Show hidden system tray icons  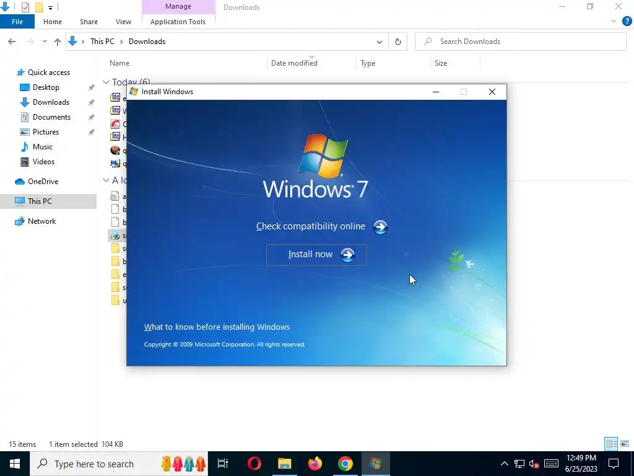pyautogui.click(x=504, y=464)
